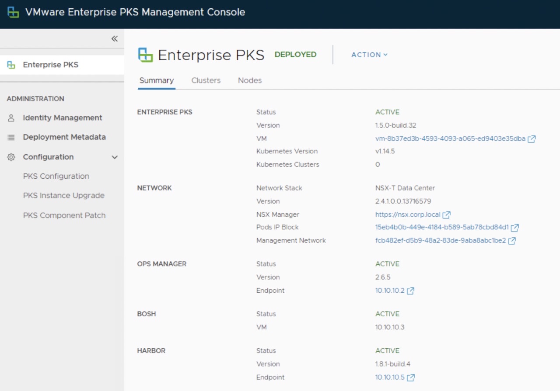Click the HARBOR section heading
The image size is (560, 391).
pos(151,350)
